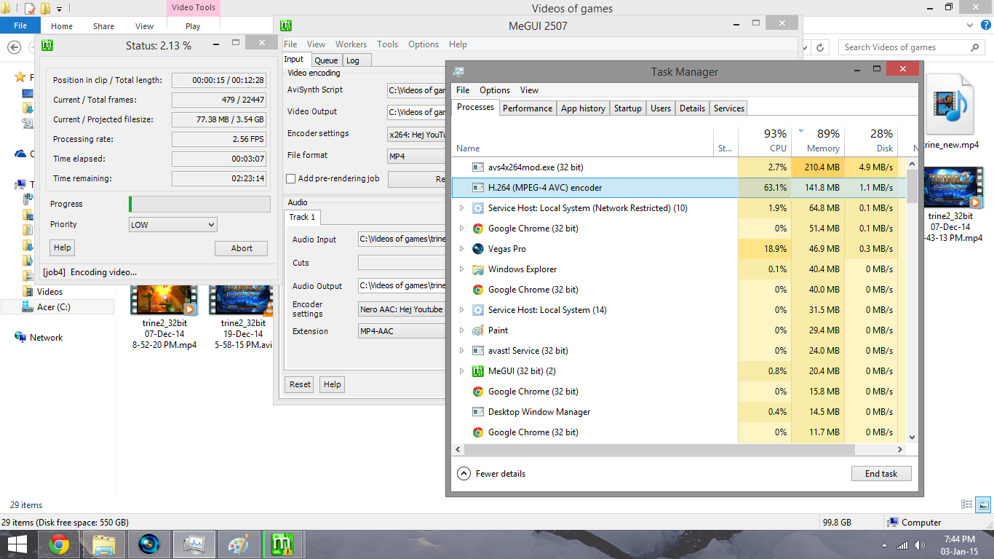This screenshot has width=994, height=559.
Task: Open File Explorer from the taskbar
Action: [104, 544]
